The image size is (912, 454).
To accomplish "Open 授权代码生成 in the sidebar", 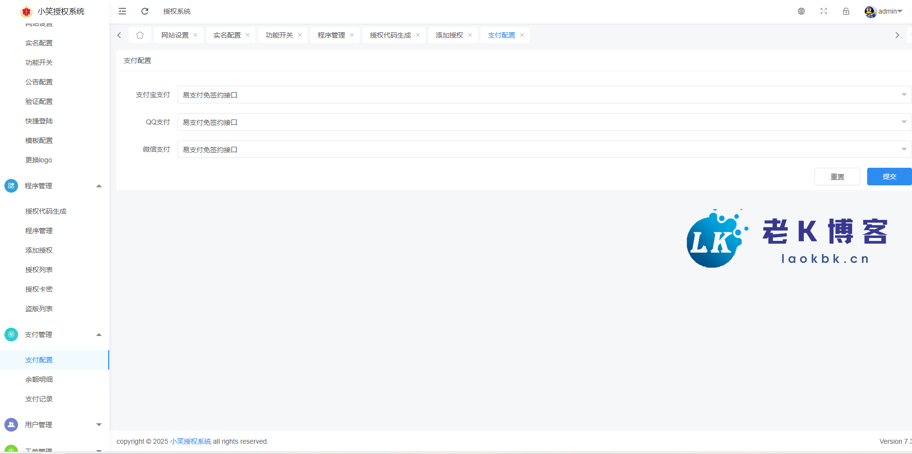I will tap(46, 211).
